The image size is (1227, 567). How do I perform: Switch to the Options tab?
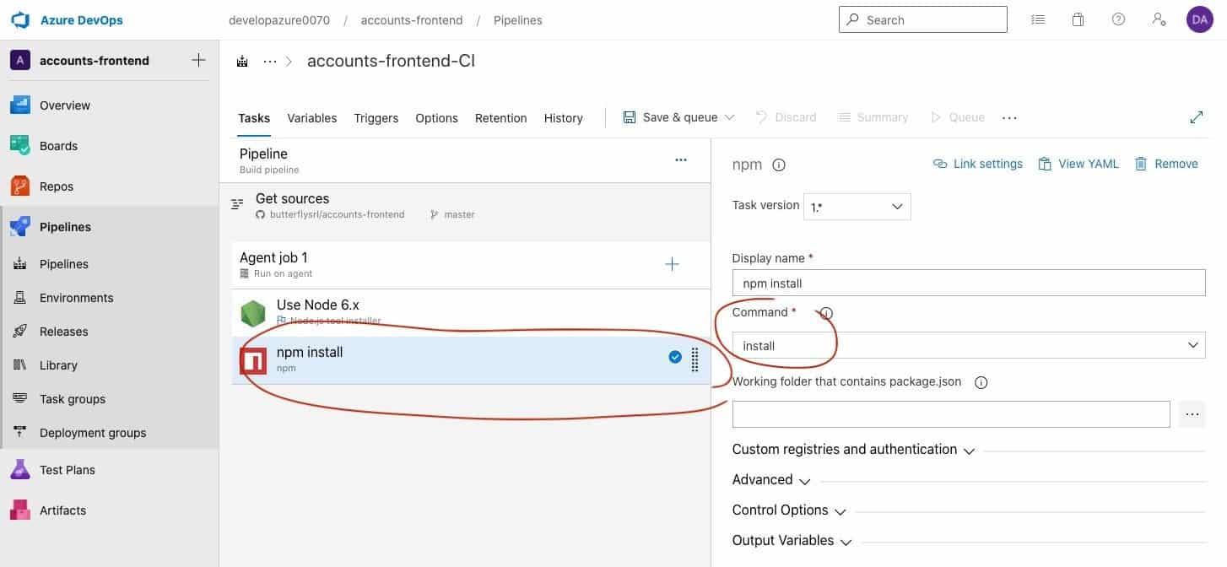pyautogui.click(x=436, y=118)
